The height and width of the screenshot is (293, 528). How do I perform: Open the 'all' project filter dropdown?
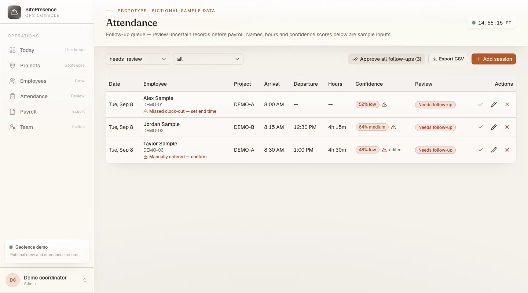click(x=208, y=59)
